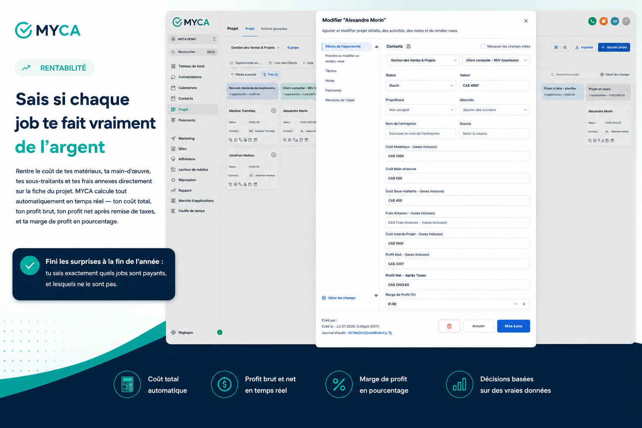Viewport: 642px width, 428px height.
Task: Click the MYCA logo in the app sidebar
Action: pos(191,22)
